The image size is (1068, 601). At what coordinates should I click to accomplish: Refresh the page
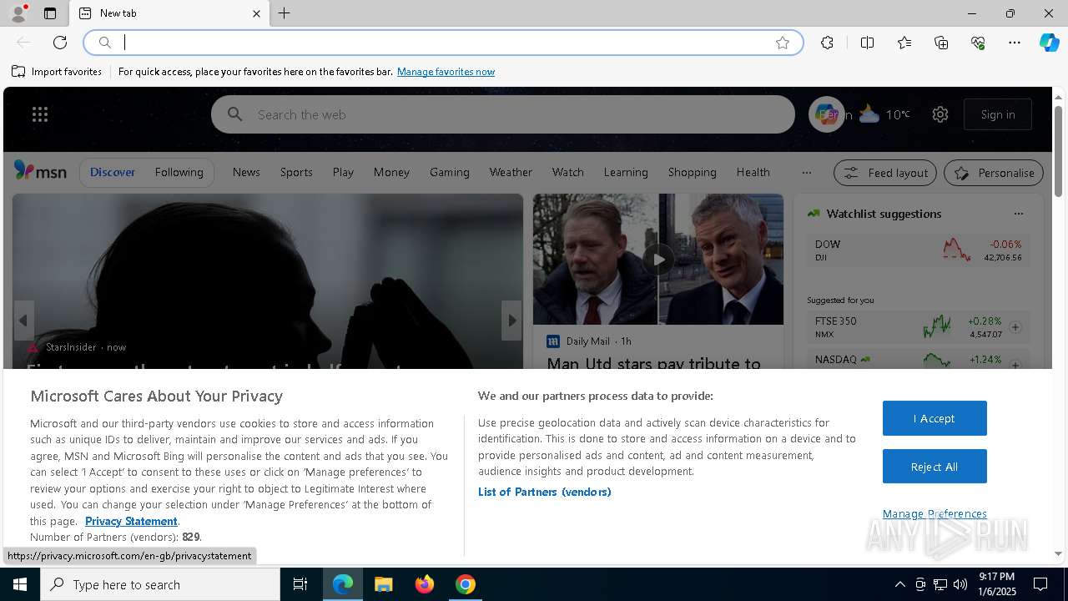click(x=60, y=43)
